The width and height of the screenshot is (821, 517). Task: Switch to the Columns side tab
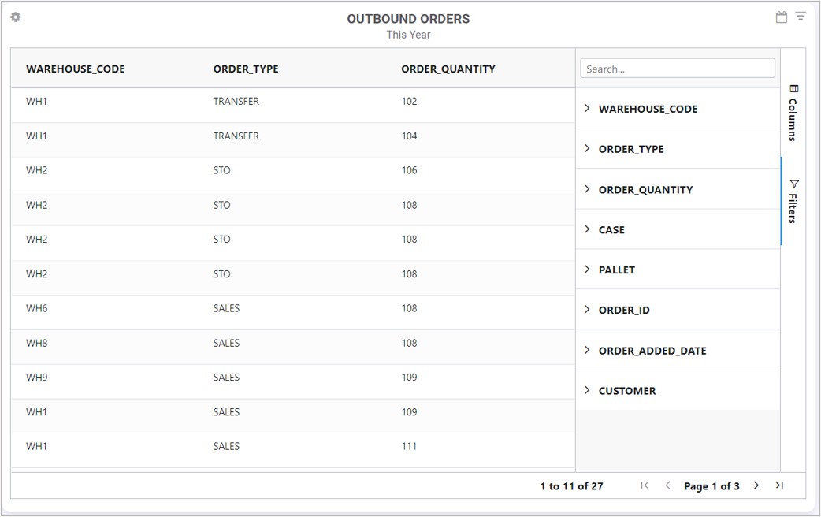[793, 113]
